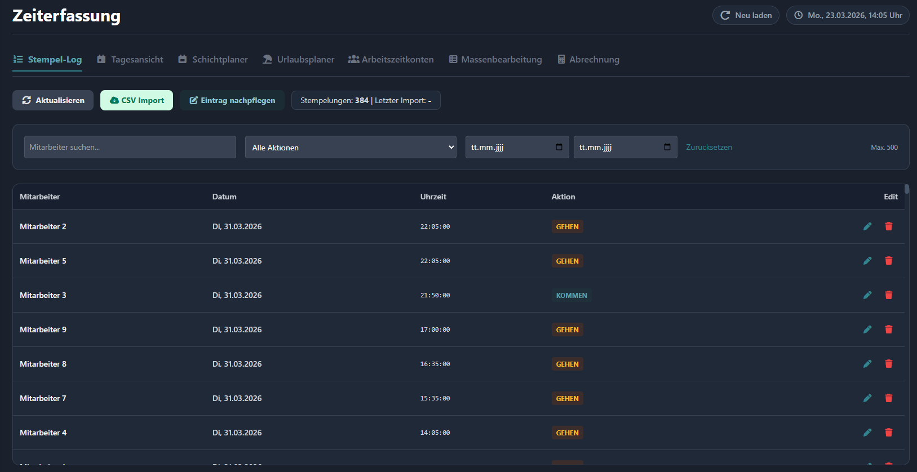The height and width of the screenshot is (472, 917).
Task: Click the Zurücksetzen filter link
Action: pos(709,147)
